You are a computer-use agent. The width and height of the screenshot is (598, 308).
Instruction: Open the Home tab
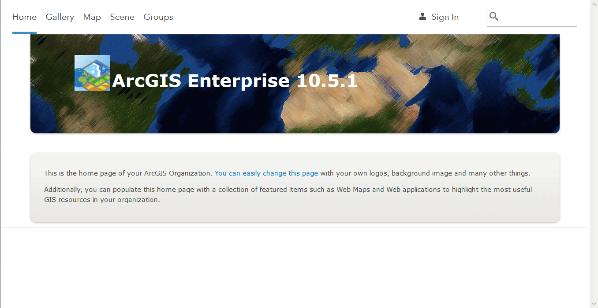pos(24,17)
